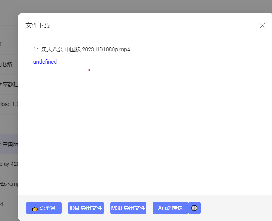
Task: Export files with IDM 导出文件
Action: [x=86, y=208]
